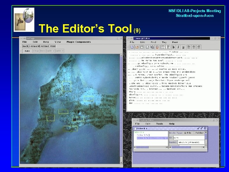
Task: Open Tools menu in Explorer Editor
Action: pos(159,124)
